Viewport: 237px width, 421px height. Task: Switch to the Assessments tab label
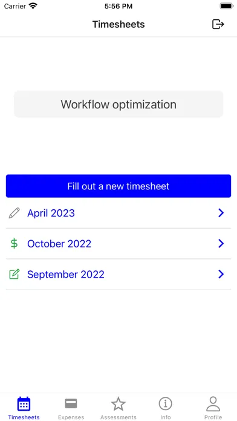pyautogui.click(x=118, y=417)
